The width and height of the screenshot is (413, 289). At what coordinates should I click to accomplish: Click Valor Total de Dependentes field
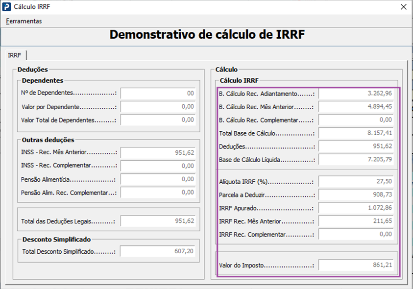158,120
